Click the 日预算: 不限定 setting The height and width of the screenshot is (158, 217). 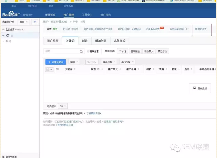click(71, 29)
